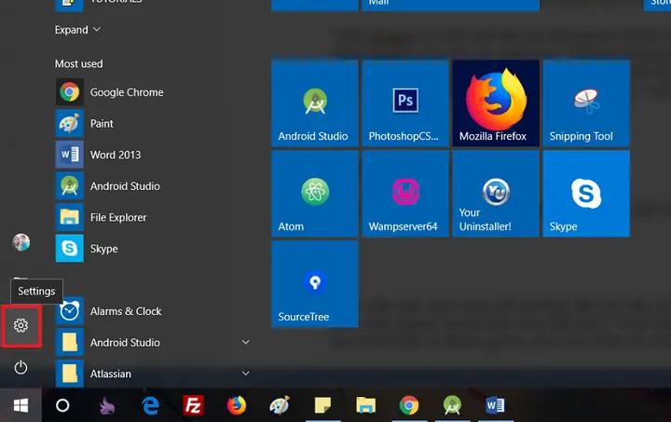
Task: Click the Most used heading
Action: [78, 63]
